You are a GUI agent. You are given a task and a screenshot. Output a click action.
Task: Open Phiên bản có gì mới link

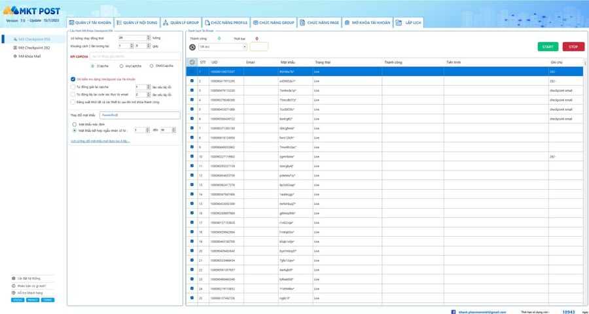tap(29, 286)
